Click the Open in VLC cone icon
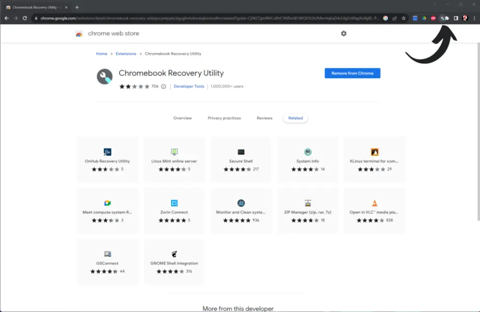Viewport: 480px width, 312px height. (x=374, y=203)
